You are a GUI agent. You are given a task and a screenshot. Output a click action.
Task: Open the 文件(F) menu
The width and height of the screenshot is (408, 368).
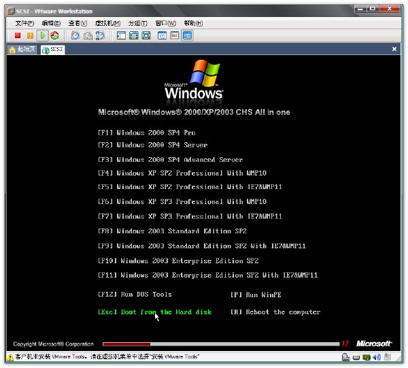[x=24, y=23]
